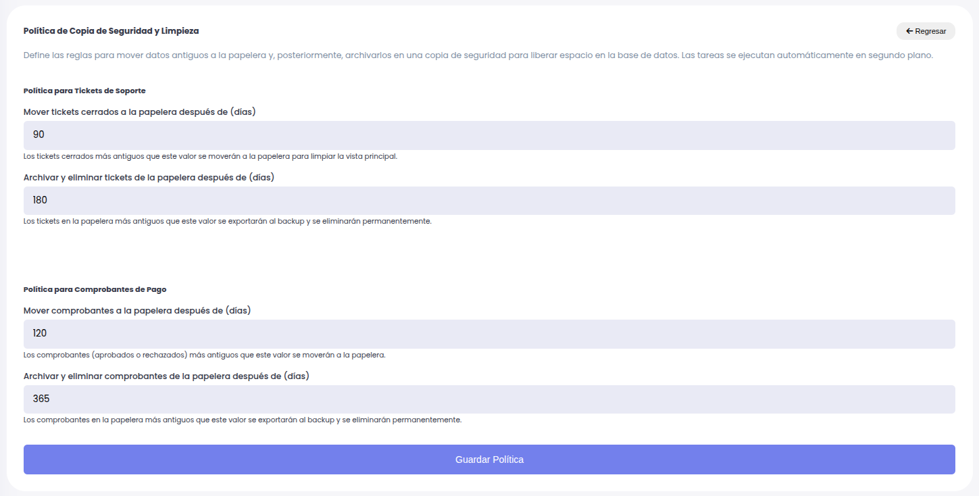
Task: Click the page title Política de Copia de Seguridad
Action: pos(111,31)
